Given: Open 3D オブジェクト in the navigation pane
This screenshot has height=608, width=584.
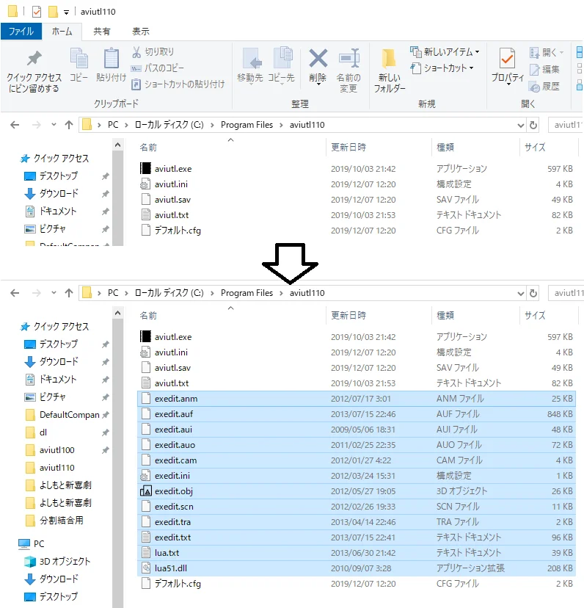Looking at the screenshot, I should coord(65,562).
